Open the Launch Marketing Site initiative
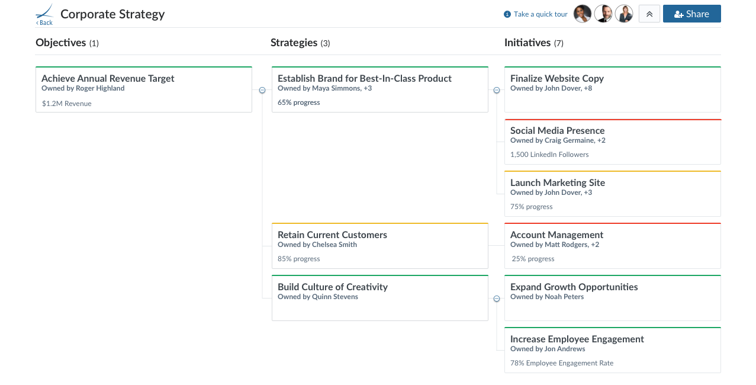Image resolution: width=756 pixels, height=385 pixels. [x=613, y=194]
